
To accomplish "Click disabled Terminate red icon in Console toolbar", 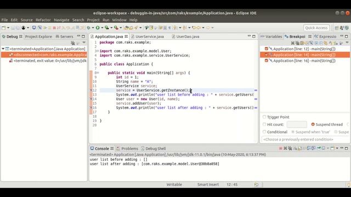I will pyautogui.click(x=281, y=148).
